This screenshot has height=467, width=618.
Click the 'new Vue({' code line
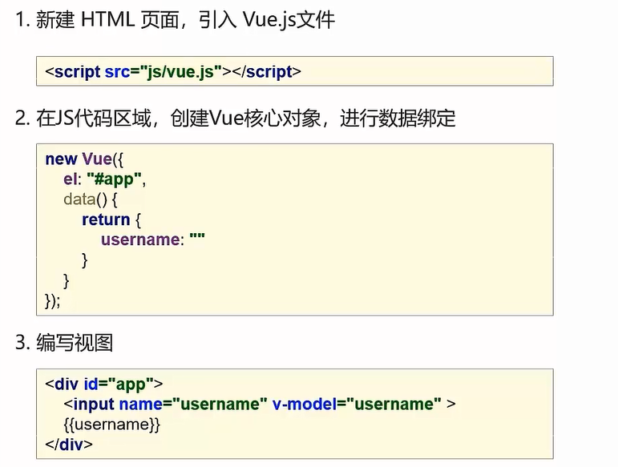[x=84, y=159]
